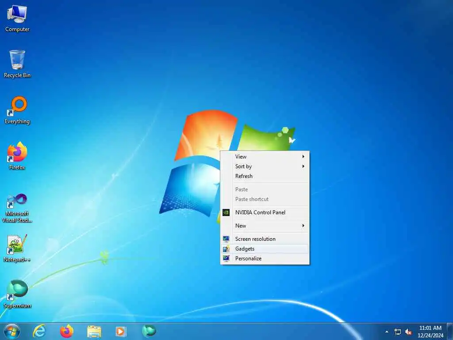This screenshot has width=453, height=340.
Task: Expand the New submenu
Action: [265, 226]
